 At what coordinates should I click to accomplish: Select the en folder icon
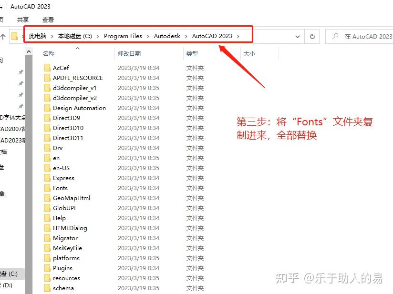tap(47, 158)
